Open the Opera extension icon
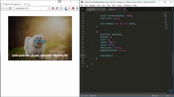This screenshot has height=97, width=174. (53, 8)
